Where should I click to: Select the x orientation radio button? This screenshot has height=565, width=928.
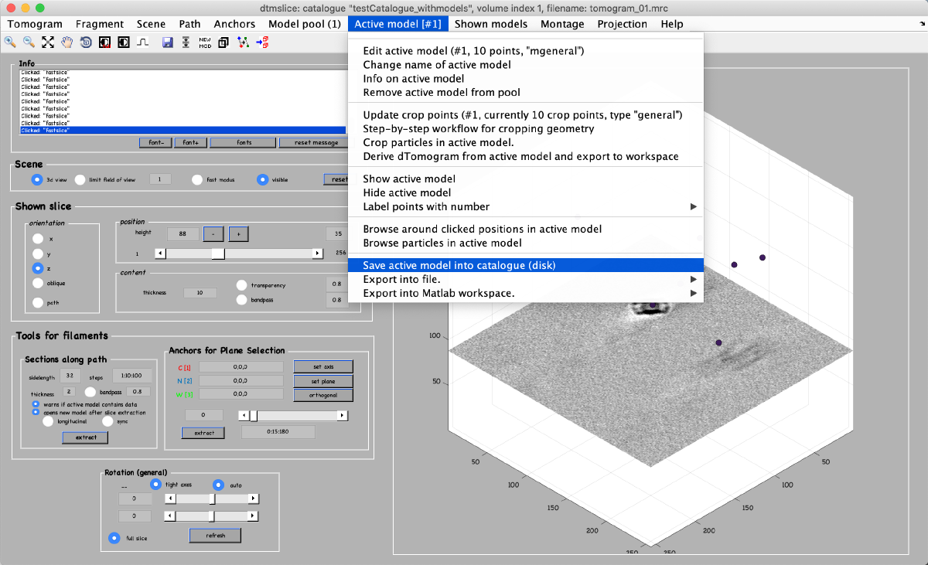(x=37, y=239)
